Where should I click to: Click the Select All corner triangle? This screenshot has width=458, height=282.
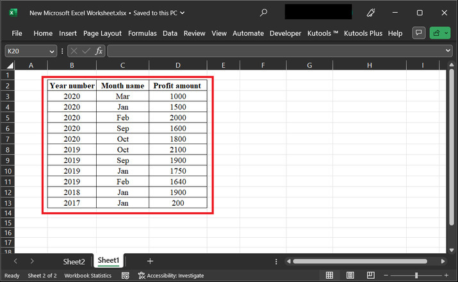[x=10, y=65]
